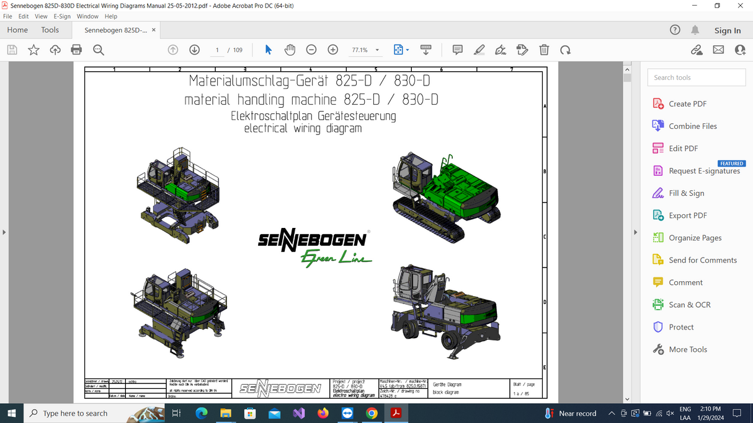The width and height of the screenshot is (753, 423).
Task: Open Export PDF tool
Action: [687, 216]
